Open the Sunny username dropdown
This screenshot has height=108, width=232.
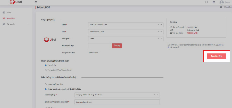click(x=228, y=2)
